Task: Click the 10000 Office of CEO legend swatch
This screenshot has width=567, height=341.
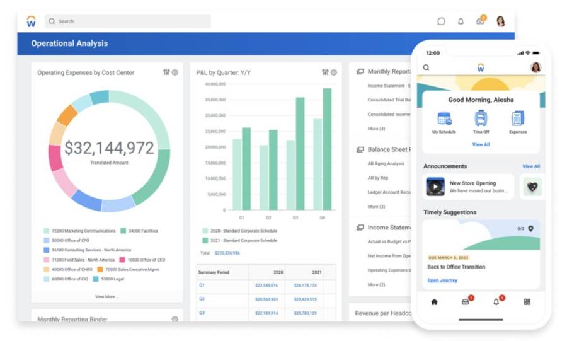Action: tap(122, 260)
